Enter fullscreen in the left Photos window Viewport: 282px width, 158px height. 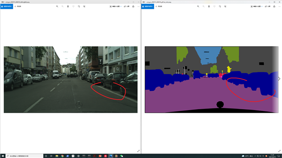click(x=138, y=151)
